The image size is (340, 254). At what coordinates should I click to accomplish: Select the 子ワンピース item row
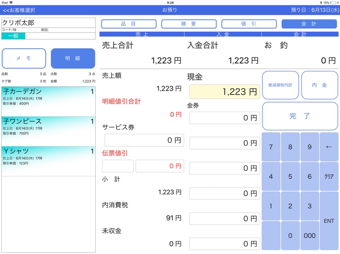(x=49, y=131)
